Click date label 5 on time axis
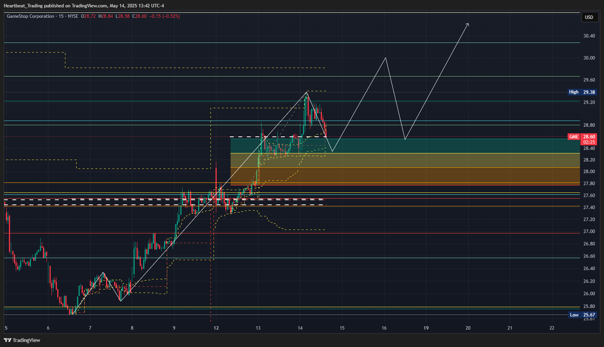The height and width of the screenshot is (347, 604). tap(6, 328)
